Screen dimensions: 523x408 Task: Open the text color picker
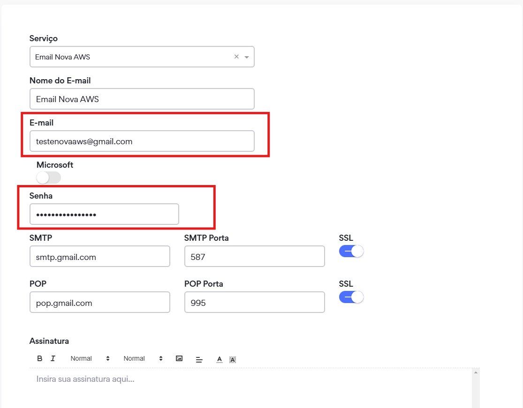click(219, 358)
